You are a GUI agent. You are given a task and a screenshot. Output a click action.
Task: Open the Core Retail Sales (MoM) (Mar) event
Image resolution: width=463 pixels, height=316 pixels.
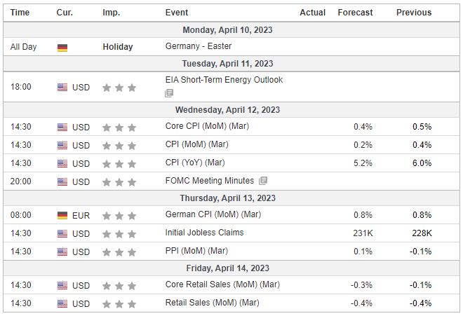[222, 284]
